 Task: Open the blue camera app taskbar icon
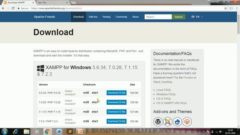59,132
